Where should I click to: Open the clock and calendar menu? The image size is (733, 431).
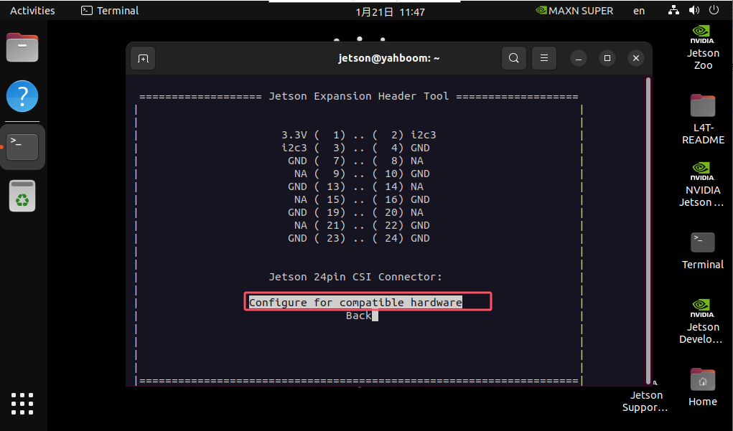391,11
